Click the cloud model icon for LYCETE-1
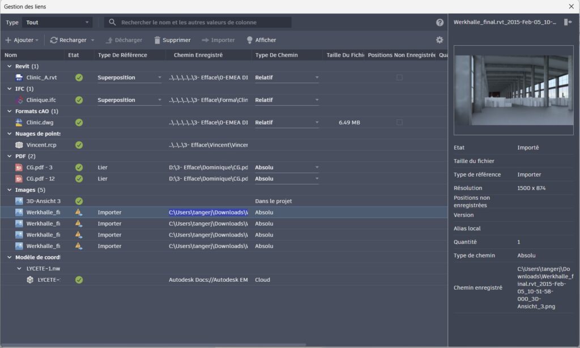The height and width of the screenshot is (348, 580). click(x=29, y=279)
